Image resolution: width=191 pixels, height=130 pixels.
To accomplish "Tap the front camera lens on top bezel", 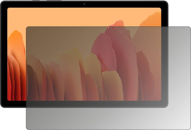I will coord(84,4).
